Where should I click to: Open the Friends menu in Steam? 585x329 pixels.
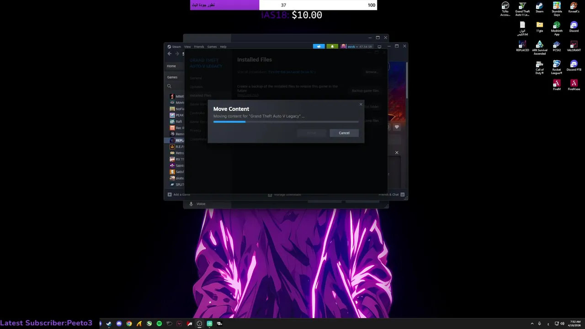click(199, 47)
